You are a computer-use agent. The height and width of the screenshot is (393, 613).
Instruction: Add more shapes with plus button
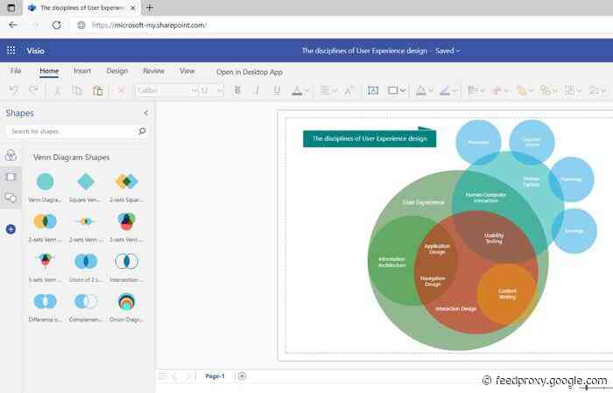click(11, 229)
